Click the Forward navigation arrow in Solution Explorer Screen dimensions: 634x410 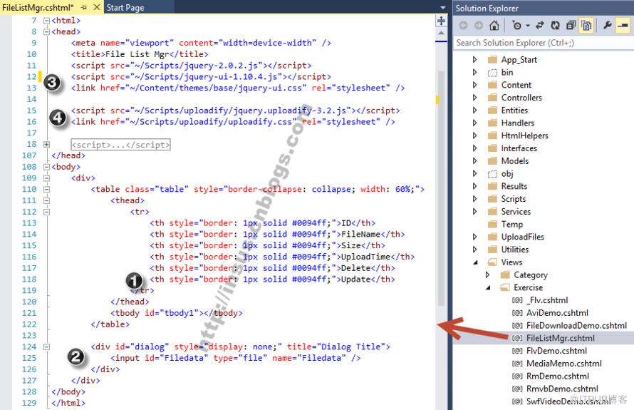pos(479,26)
